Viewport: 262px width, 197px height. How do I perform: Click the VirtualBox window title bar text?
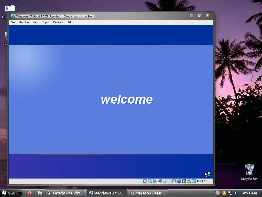click(54, 16)
